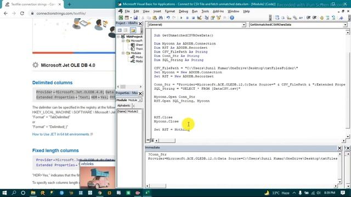The height and width of the screenshot is (197, 351).
Task: Click the taskbar Search magnifier
Action: point(14,193)
